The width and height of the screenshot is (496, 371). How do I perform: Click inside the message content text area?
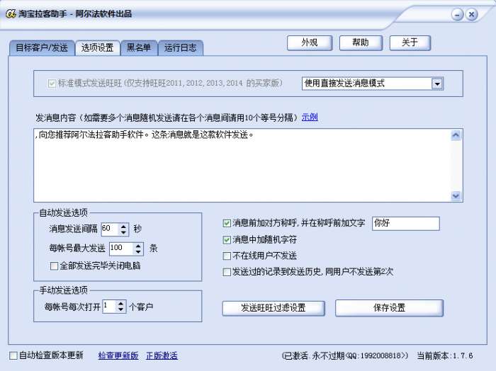[x=242, y=165]
